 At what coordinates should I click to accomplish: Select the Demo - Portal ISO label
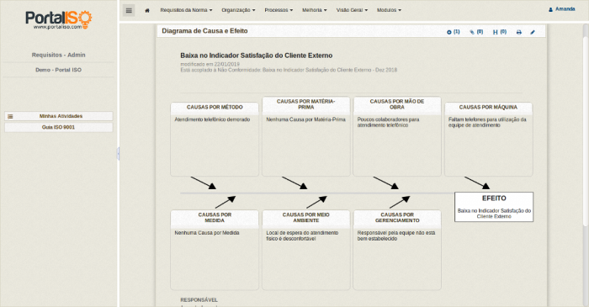pos(59,70)
